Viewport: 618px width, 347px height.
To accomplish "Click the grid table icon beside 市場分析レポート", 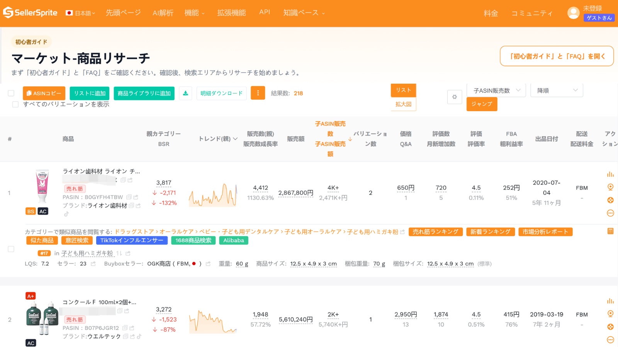I will [x=610, y=231].
